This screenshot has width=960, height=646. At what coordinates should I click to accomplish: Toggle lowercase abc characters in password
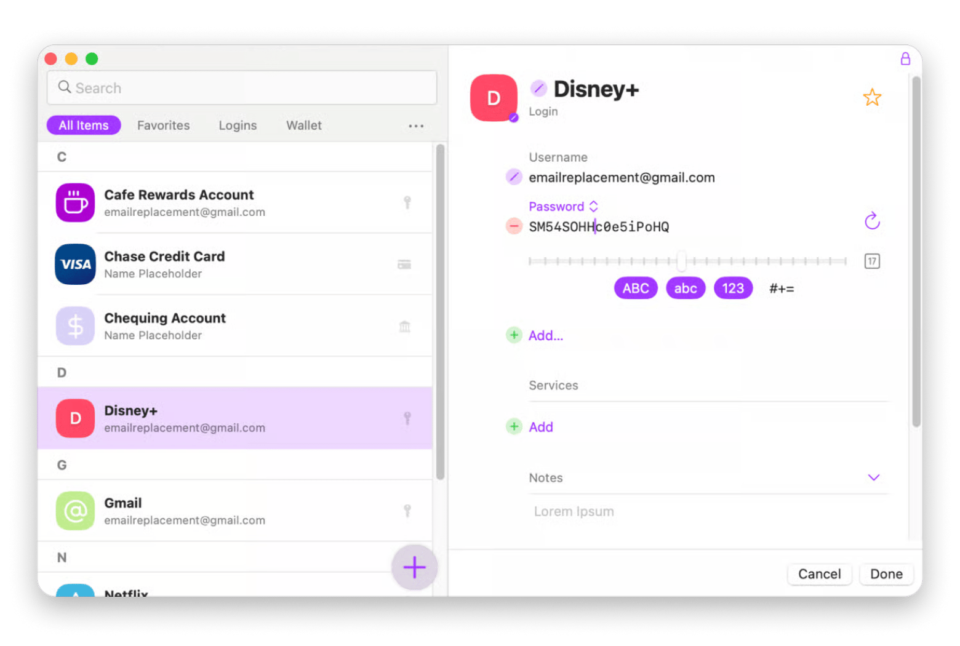686,288
